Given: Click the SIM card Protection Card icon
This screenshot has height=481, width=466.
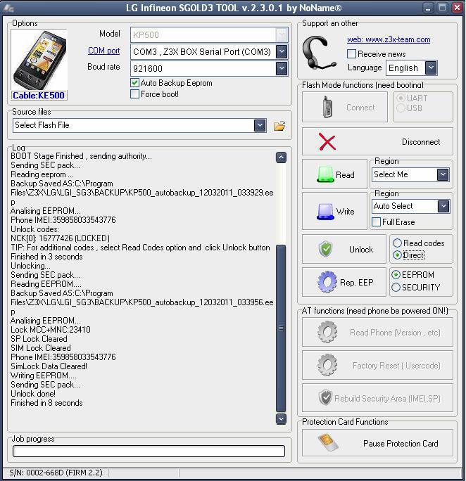Looking at the screenshot, I should pos(328,442).
